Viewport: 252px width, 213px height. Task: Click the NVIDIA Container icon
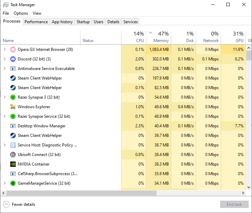13,164
